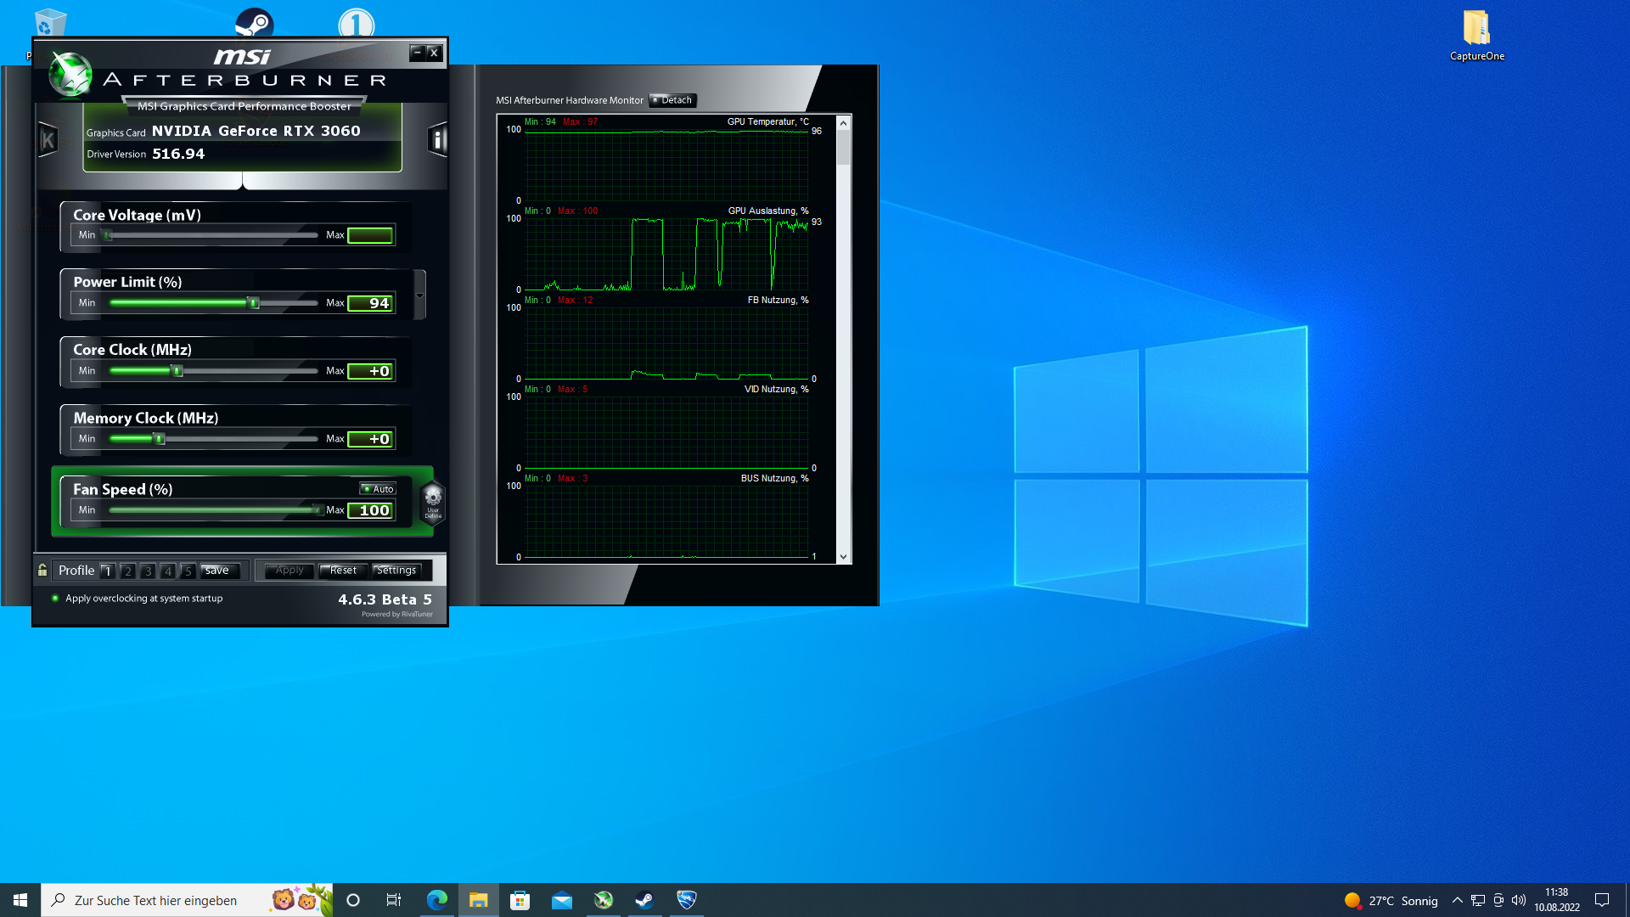Click the hardware monitor scrollbar up arrow
Image resolution: width=1630 pixels, height=917 pixels.
coord(843,123)
